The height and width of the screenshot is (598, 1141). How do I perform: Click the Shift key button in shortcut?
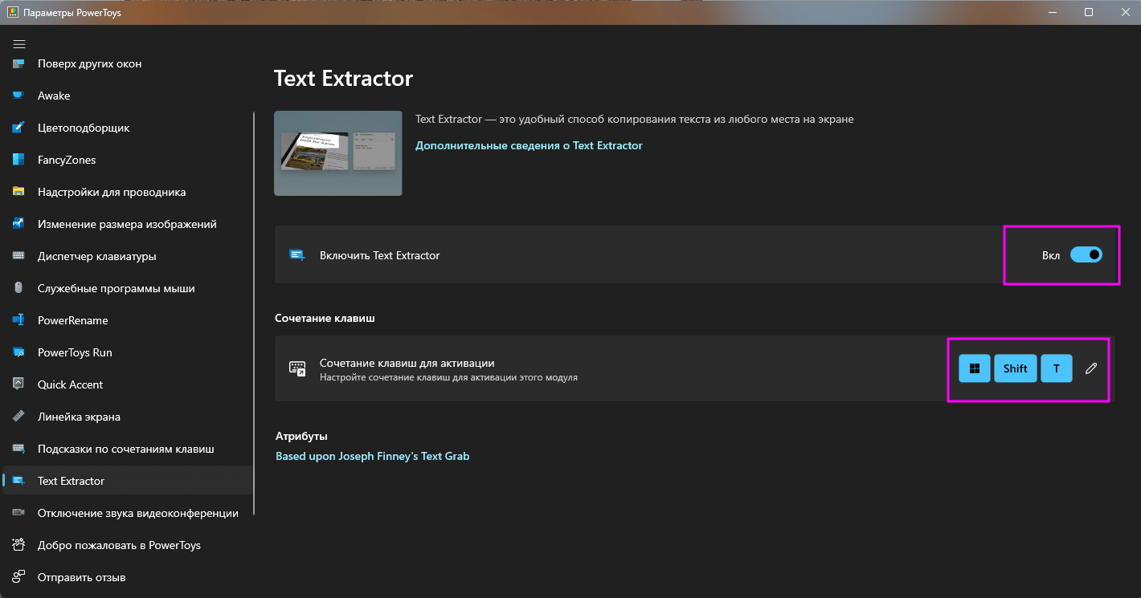[1016, 368]
